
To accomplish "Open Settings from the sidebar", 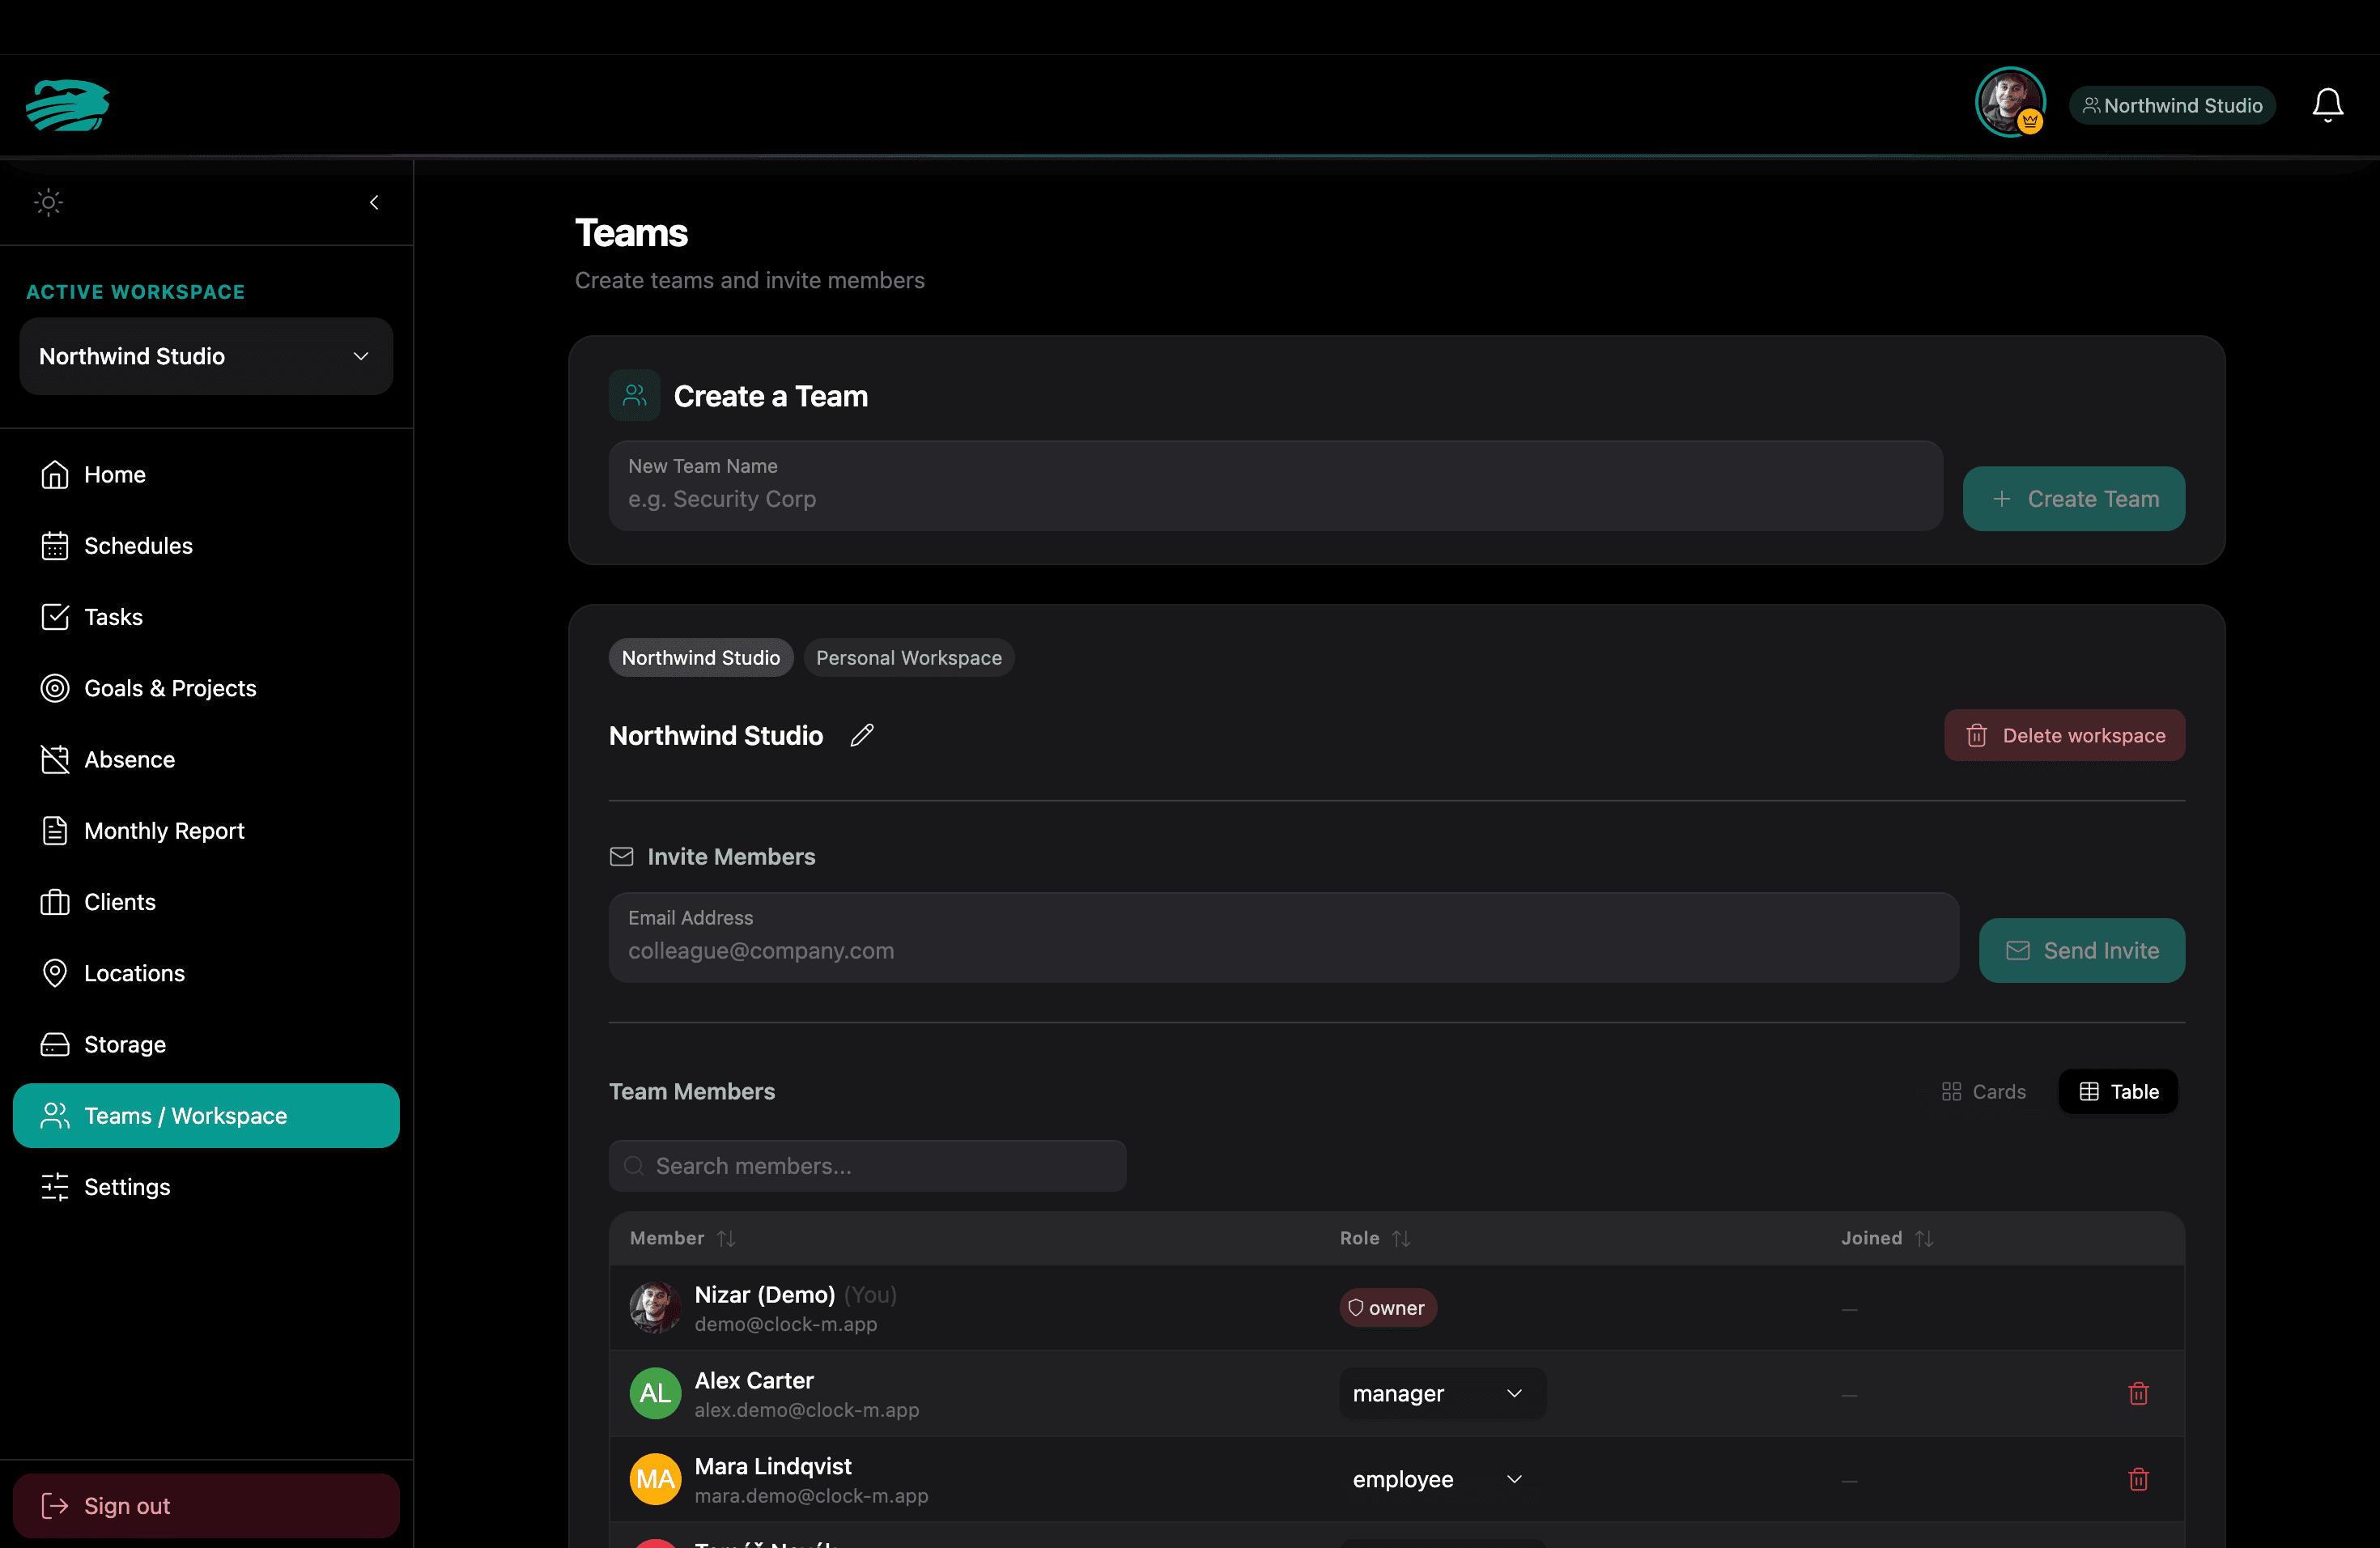I will pyautogui.click(x=206, y=1186).
